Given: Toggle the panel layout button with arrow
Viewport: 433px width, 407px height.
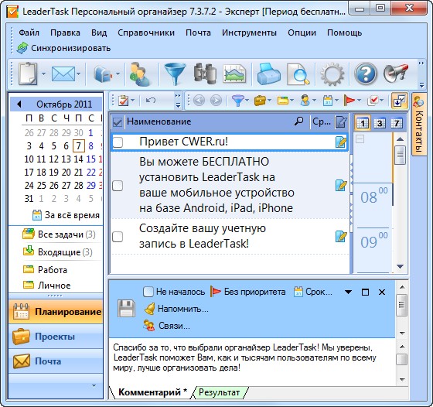Looking at the screenshot, I should [400, 101].
